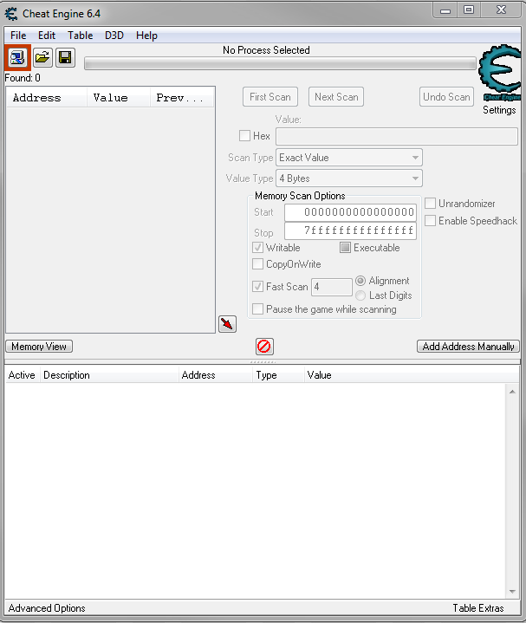The height and width of the screenshot is (623, 526).
Task: Open the process list icon
Action: pos(17,58)
